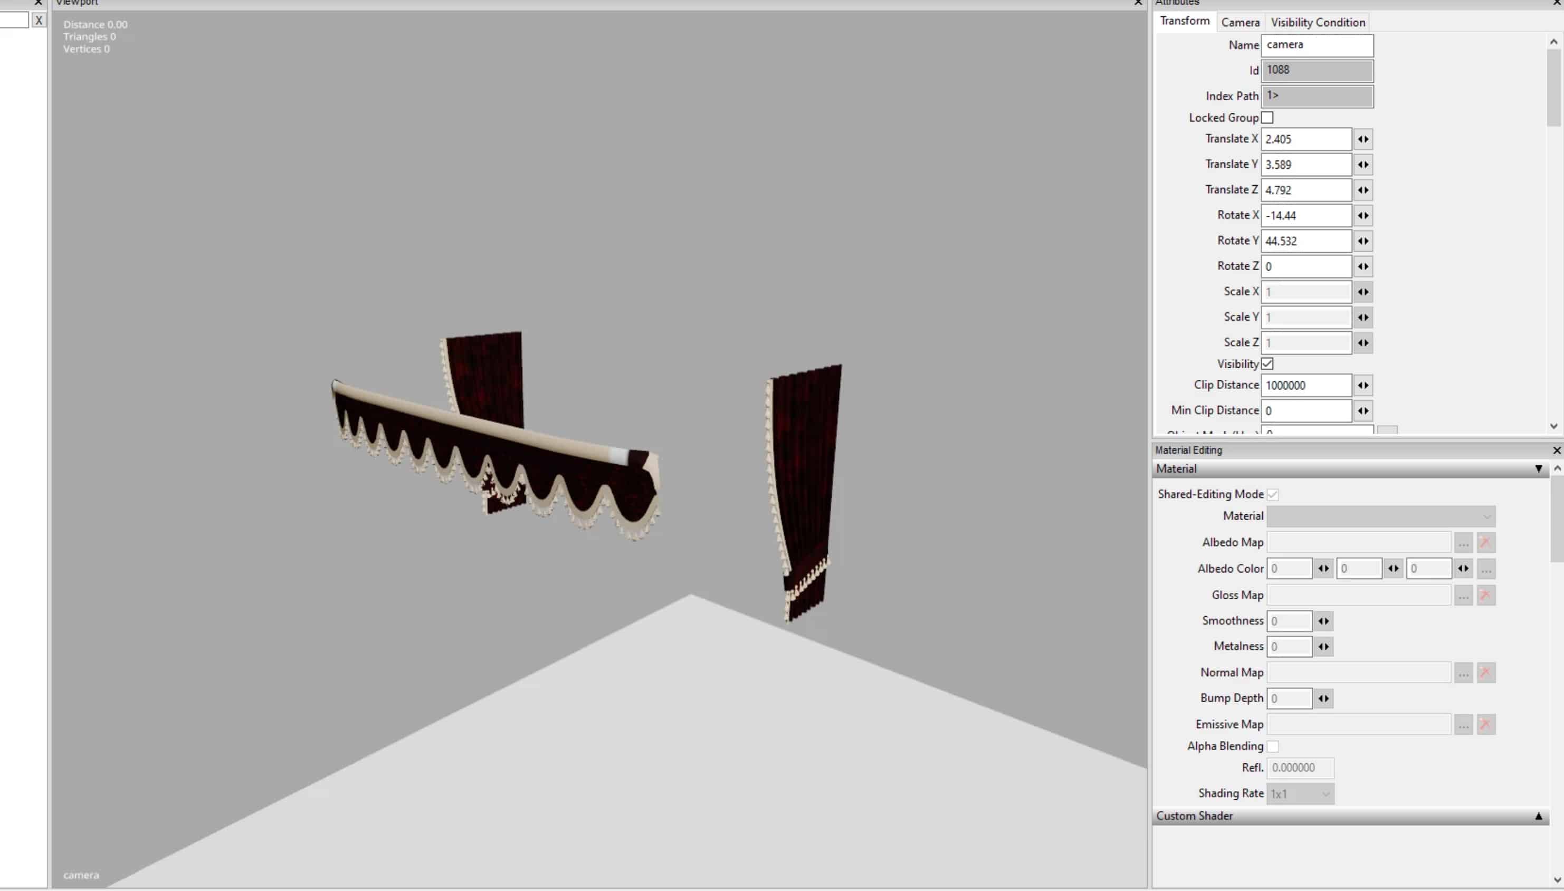Click Albedo Map browse button
The image size is (1564, 891).
pyautogui.click(x=1463, y=543)
